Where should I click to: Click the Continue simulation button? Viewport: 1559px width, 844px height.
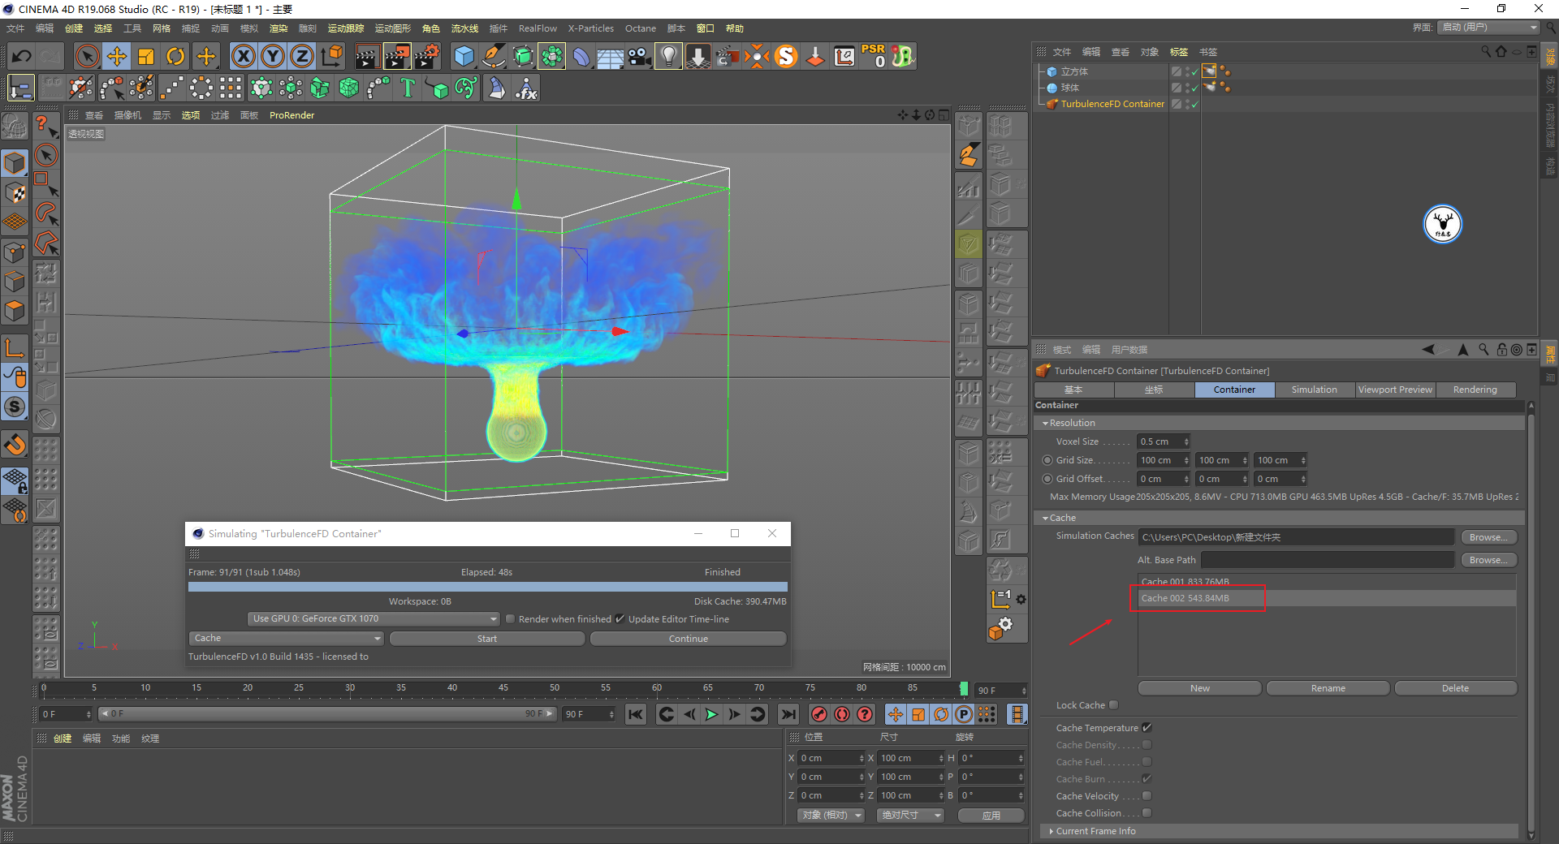click(689, 639)
